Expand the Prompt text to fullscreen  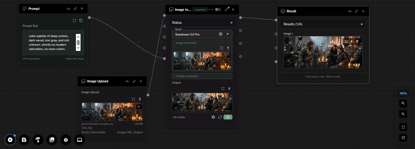pos(74,21)
